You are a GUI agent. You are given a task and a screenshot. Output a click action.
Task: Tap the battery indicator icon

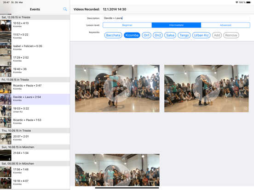248,2
